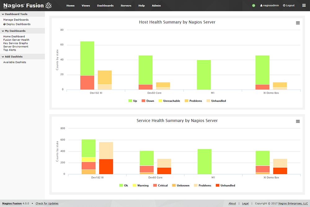Click the Nagios Fusion logo icon
The height and width of the screenshot is (207, 310).
[48, 6]
